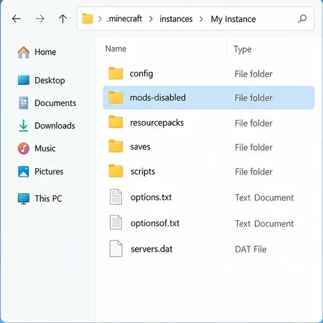Select the config folder icon

point(116,73)
